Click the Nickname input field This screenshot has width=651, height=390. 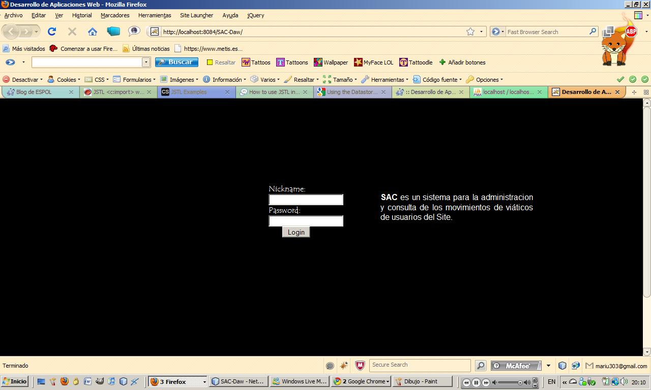tap(306, 200)
